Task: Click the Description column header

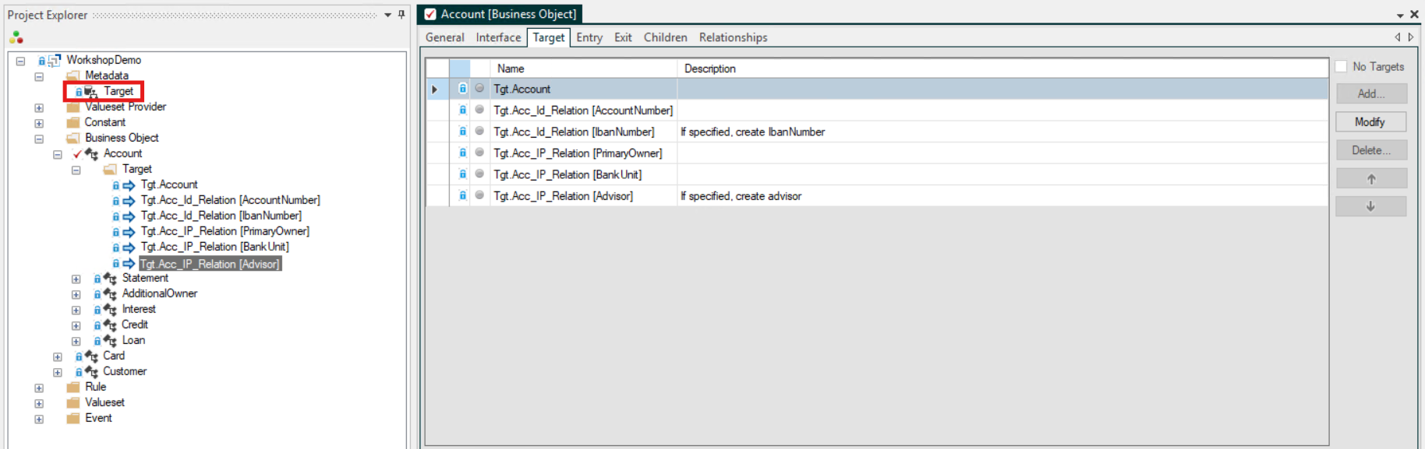Action: point(1002,68)
